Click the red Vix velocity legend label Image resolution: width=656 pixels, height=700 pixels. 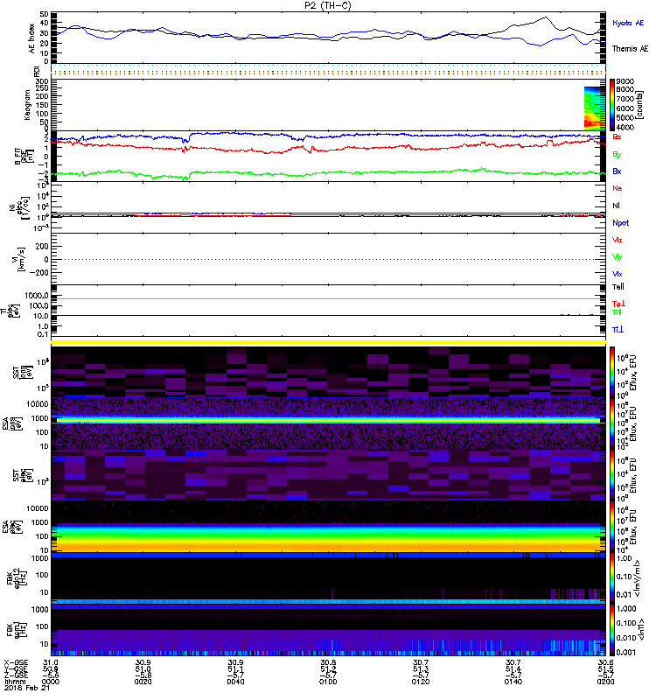[618, 240]
